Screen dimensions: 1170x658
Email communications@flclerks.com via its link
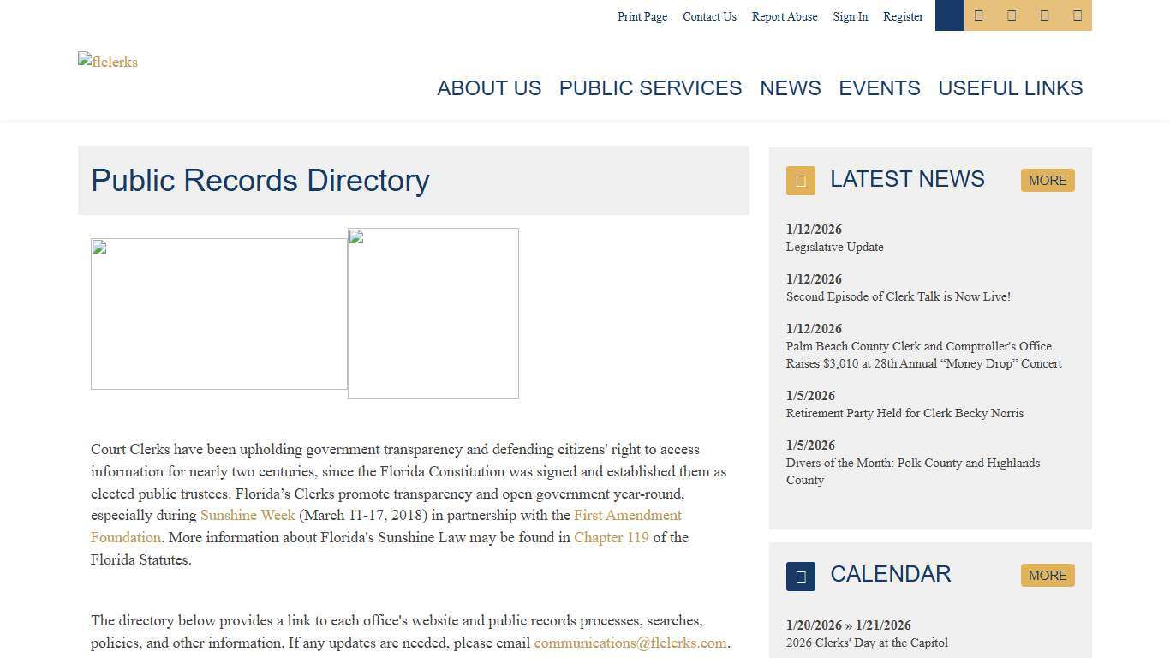630,643
